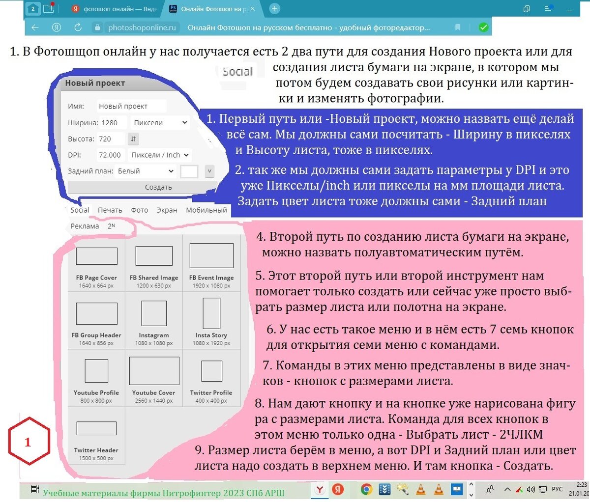The width and height of the screenshot is (590, 502).
Task: Open Yandex Browser Y icon in taskbar
Action: pos(320,489)
